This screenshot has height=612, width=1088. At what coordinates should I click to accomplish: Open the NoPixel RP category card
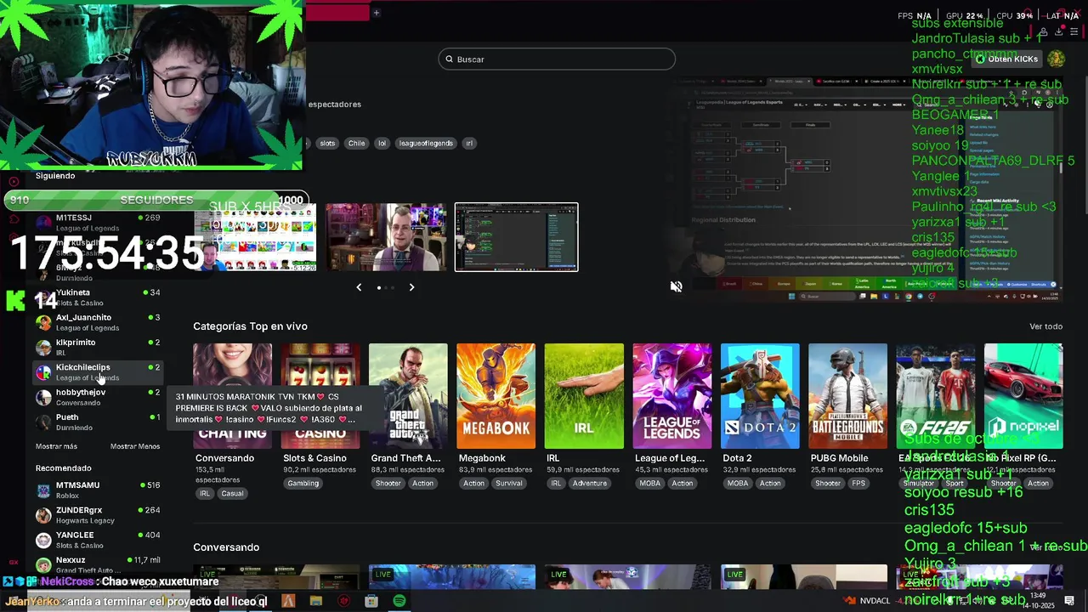coord(1023,396)
